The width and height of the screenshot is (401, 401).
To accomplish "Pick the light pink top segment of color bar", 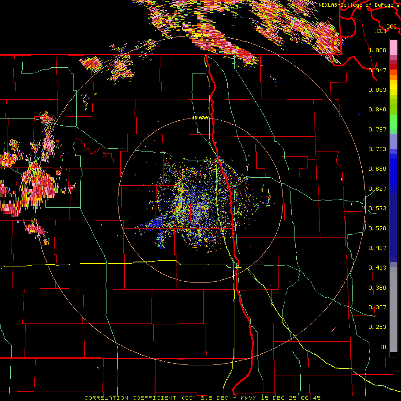I will 393,48.
